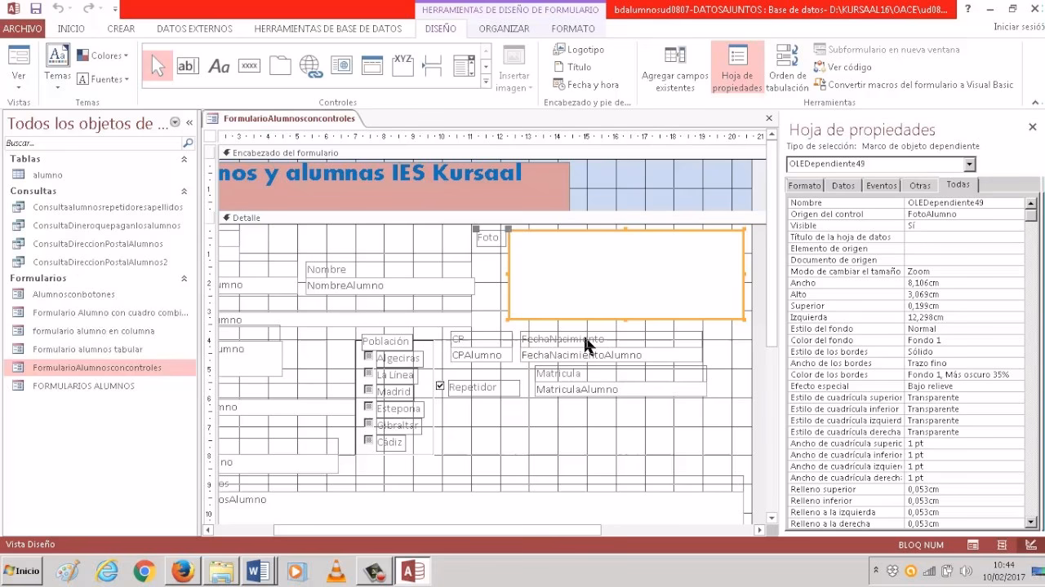Click the Gibraltar option checkbox
1045x587 pixels.
[369, 423]
